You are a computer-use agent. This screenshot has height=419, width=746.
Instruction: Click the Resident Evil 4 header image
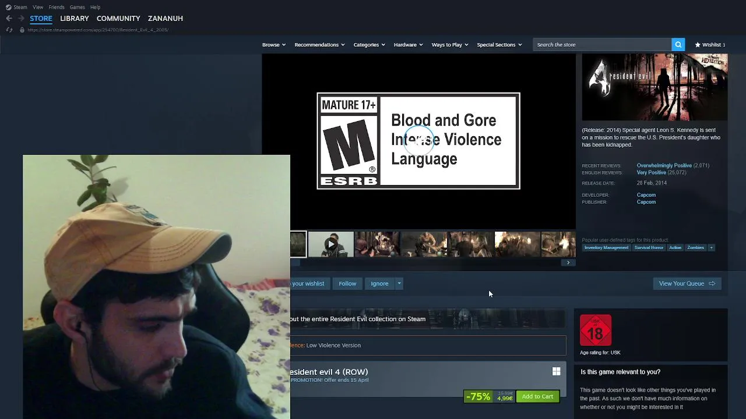(654, 87)
